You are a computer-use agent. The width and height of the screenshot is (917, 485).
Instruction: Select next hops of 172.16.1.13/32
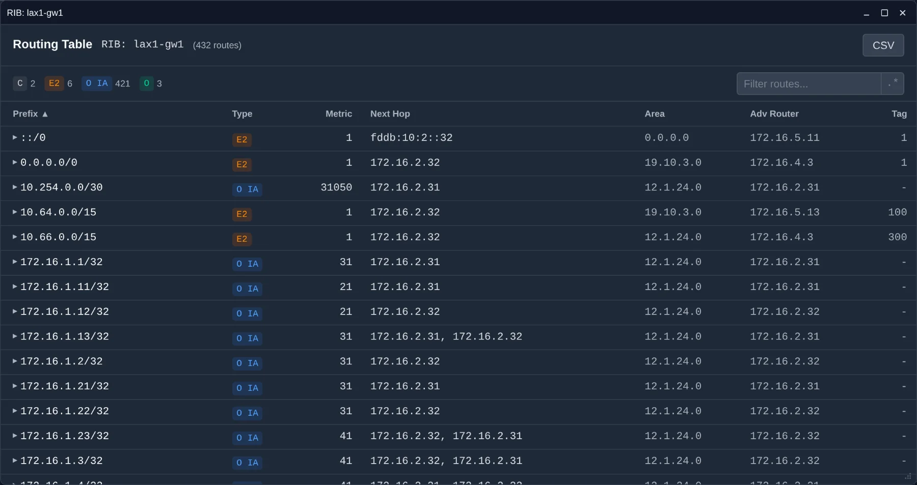point(446,336)
